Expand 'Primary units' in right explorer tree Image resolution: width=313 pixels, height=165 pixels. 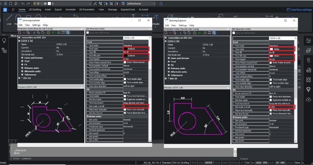pos(168,68)
